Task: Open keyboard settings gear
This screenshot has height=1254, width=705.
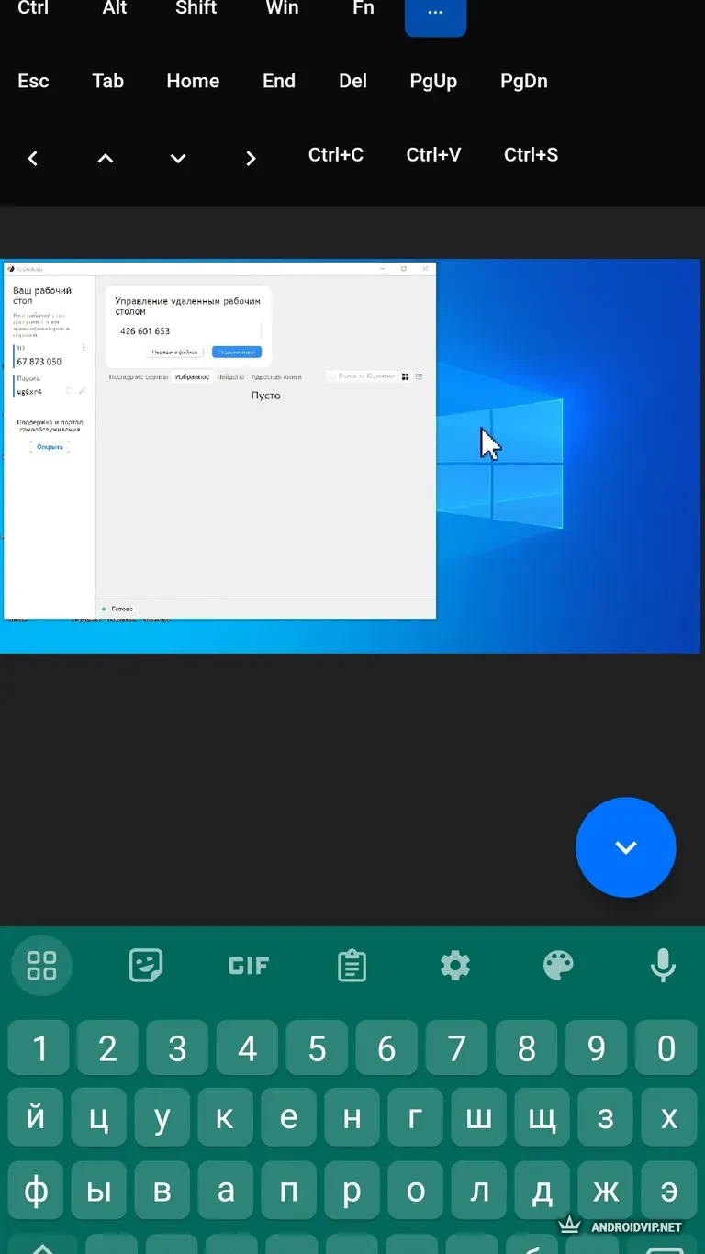Action: [455, 966]
